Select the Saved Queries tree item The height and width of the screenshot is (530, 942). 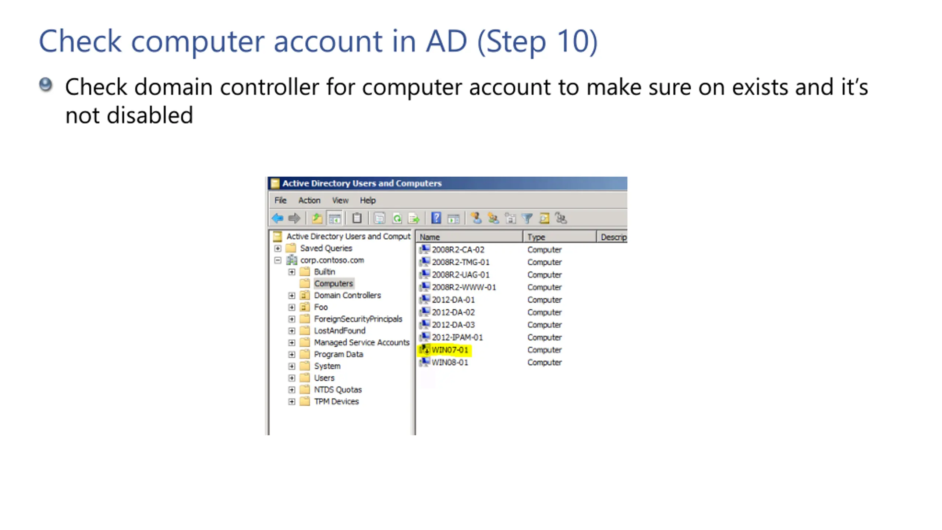click(326, 248)
